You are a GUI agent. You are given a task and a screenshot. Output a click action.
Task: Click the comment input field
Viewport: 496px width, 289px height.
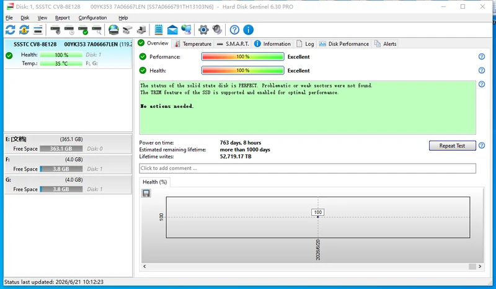point(308,169)
